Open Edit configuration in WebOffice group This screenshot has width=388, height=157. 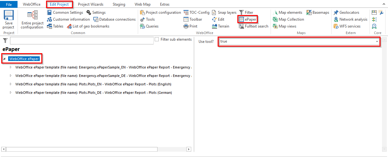tap(218, 19)
